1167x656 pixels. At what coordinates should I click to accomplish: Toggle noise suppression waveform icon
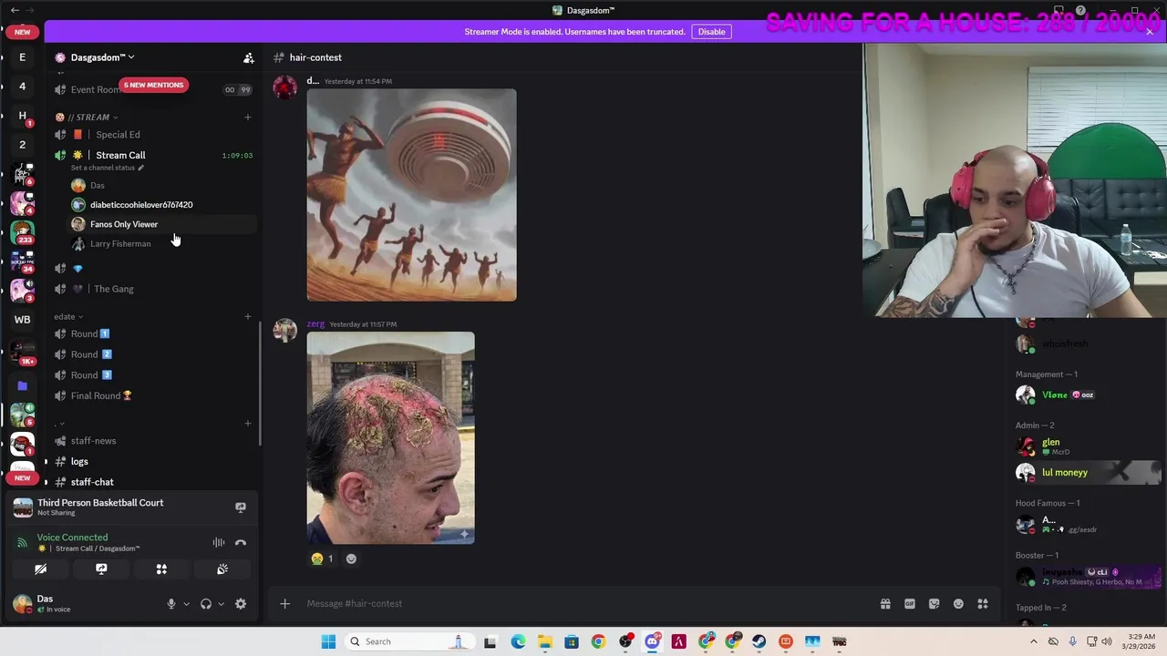pos(219,543)
